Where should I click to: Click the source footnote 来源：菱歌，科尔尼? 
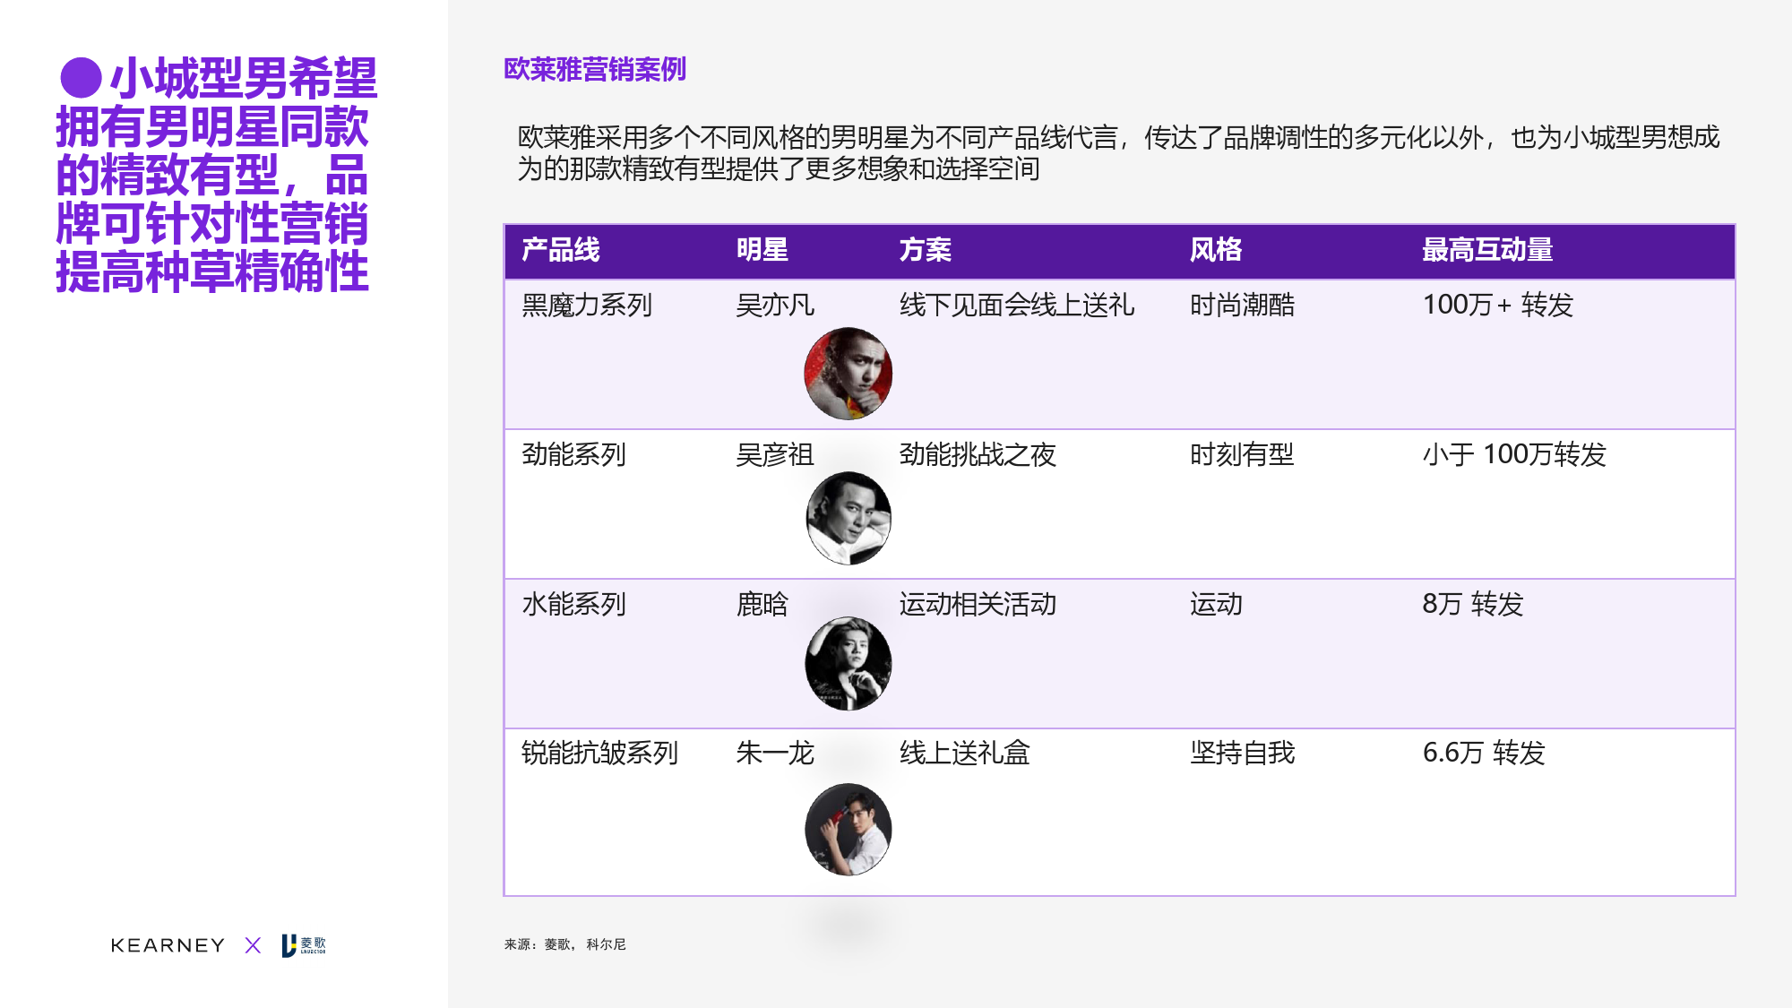564,944
